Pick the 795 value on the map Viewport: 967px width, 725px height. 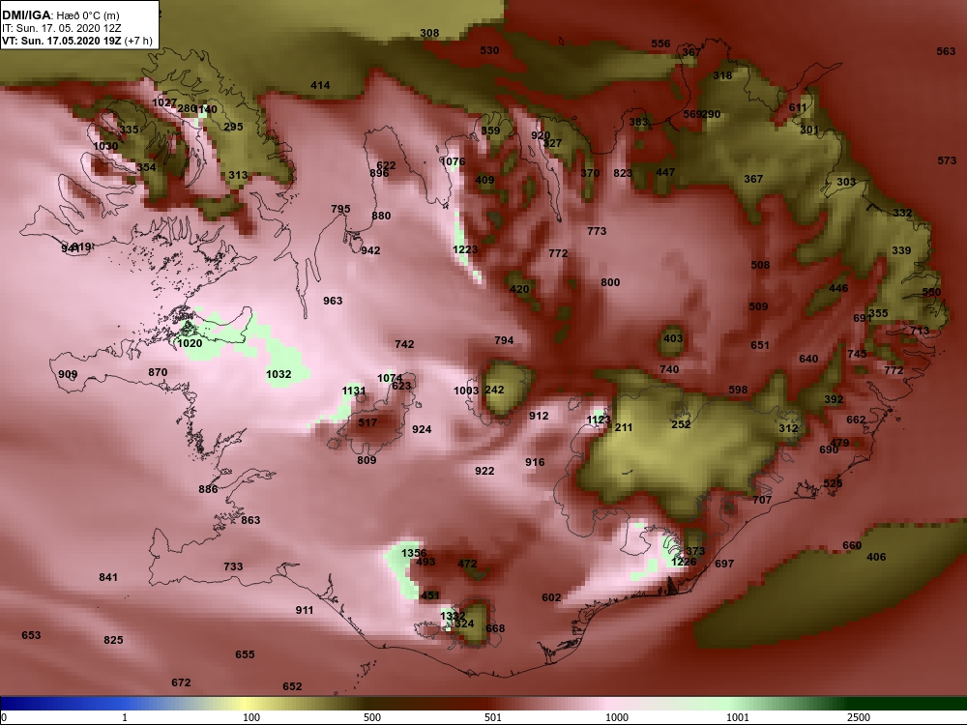pos(340,209)
